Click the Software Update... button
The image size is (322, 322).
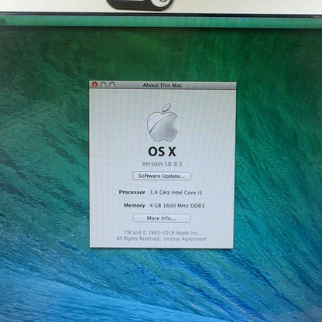click(x=162, y=176)
